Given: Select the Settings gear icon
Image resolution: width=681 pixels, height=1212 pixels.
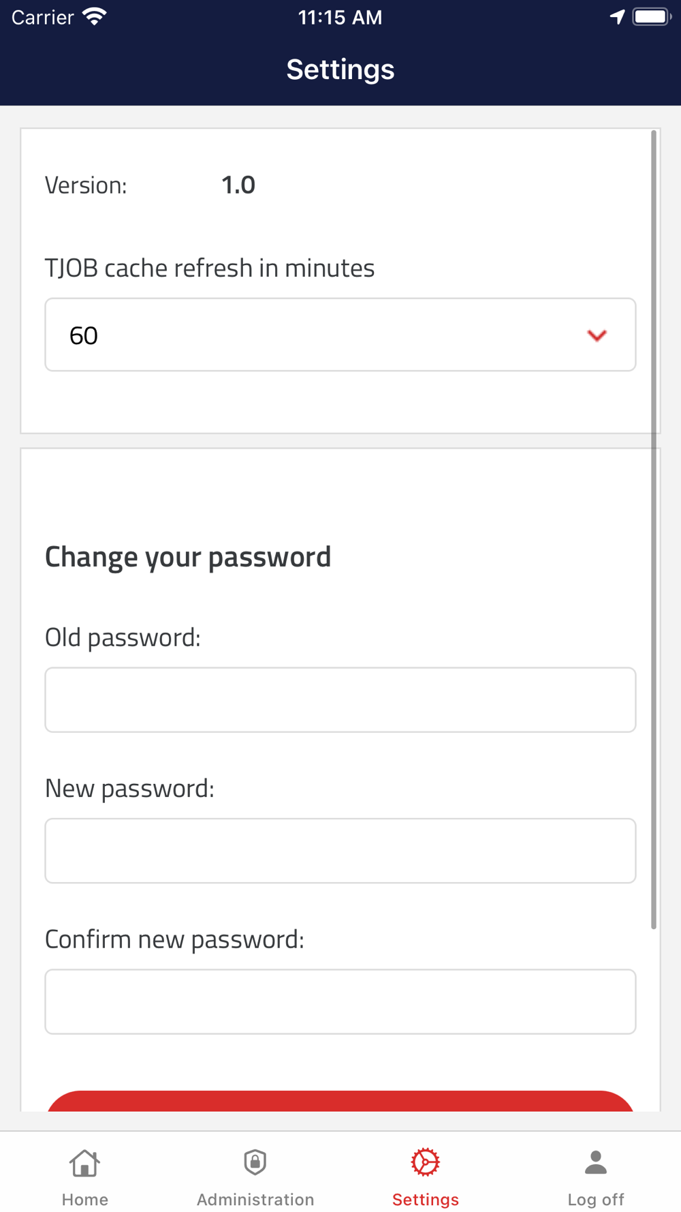Looking at the screenshot, I should pos(426,1162).
